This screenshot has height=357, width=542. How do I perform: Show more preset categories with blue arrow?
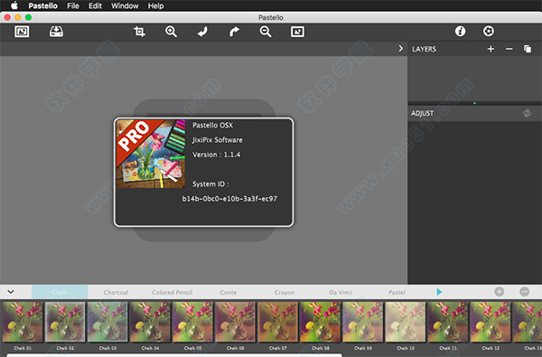tap(439, 292)
